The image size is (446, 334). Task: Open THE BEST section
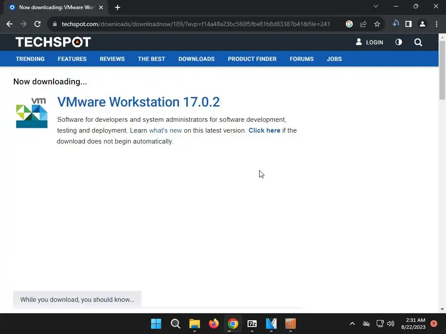(x=152, y=59)
